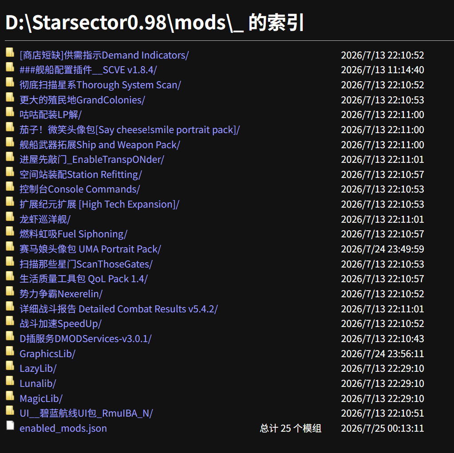Select timestamp 2026/7/13 11:14:40
This screenshot has width=454, height=453.
pyautogui.click(x=383, y=70)
